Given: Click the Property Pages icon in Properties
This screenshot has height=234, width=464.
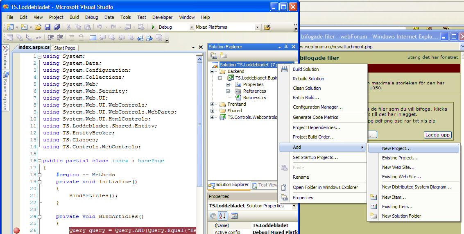Looking at the screenshot, I should click(x=234, y=216).
